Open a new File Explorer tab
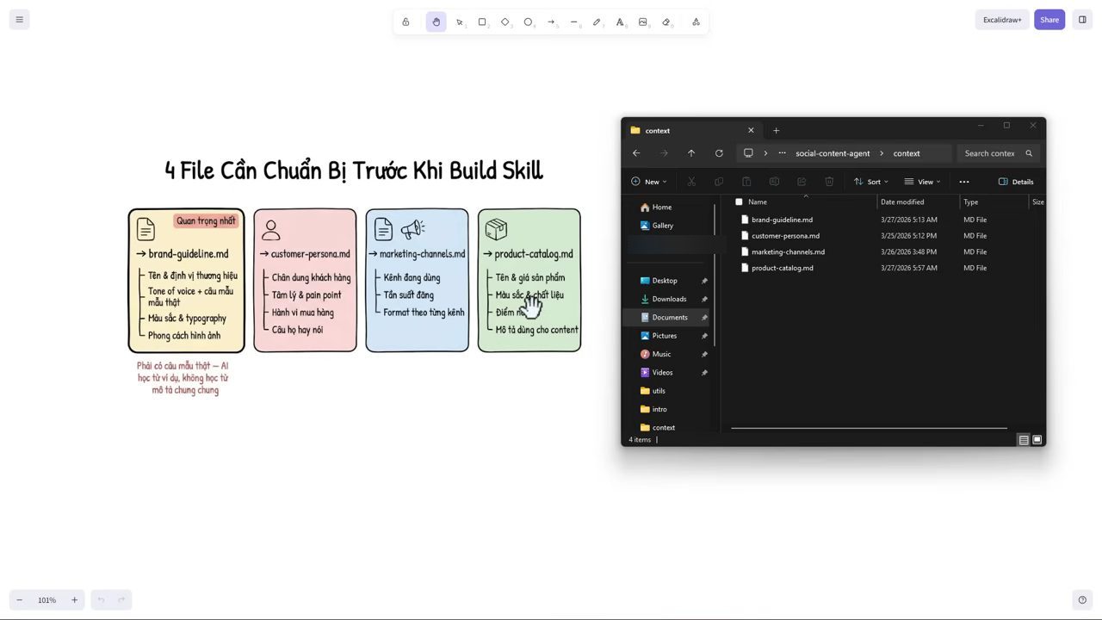This screenshot has height=620, width=1102. click(x=776, y=130)
